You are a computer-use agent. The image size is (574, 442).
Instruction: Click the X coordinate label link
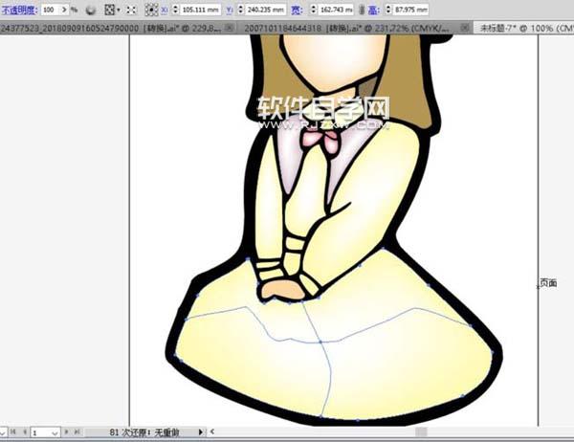coord(165,11)
